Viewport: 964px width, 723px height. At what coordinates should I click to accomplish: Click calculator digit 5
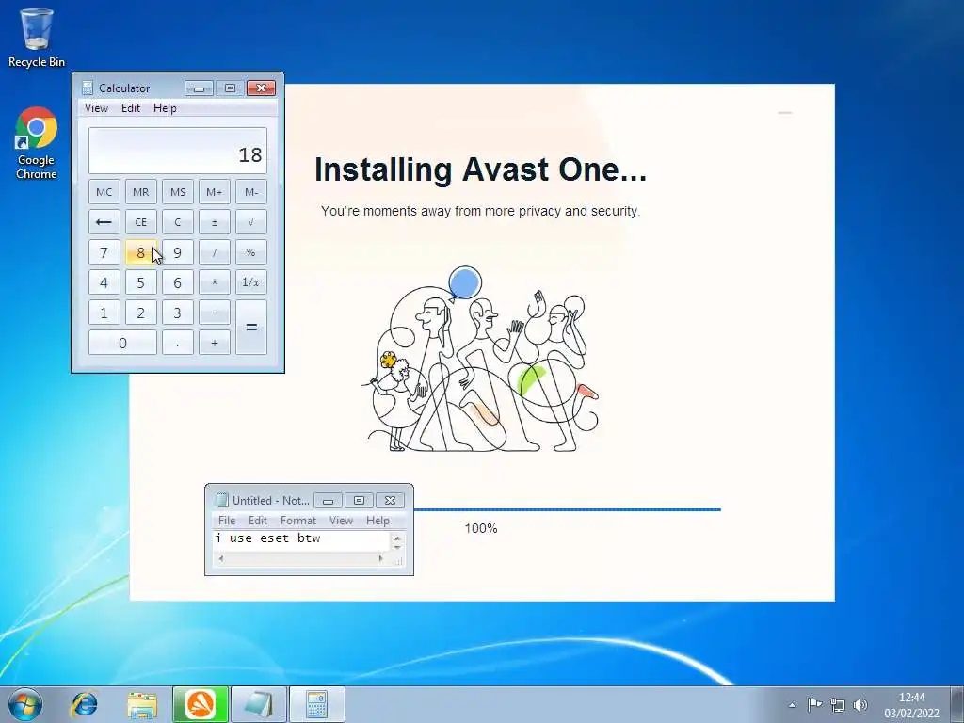click(141, 282)
